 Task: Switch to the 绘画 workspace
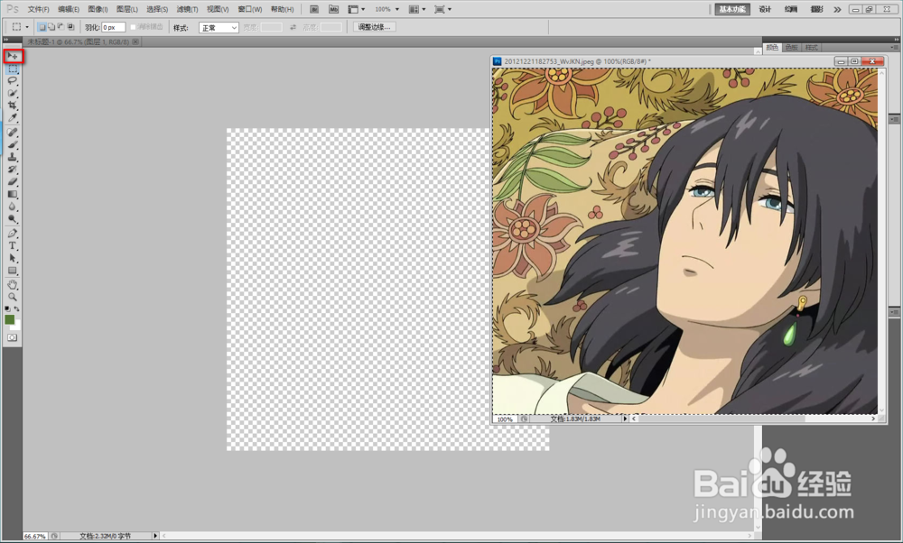pyautogui.click(x=791, y=9)
